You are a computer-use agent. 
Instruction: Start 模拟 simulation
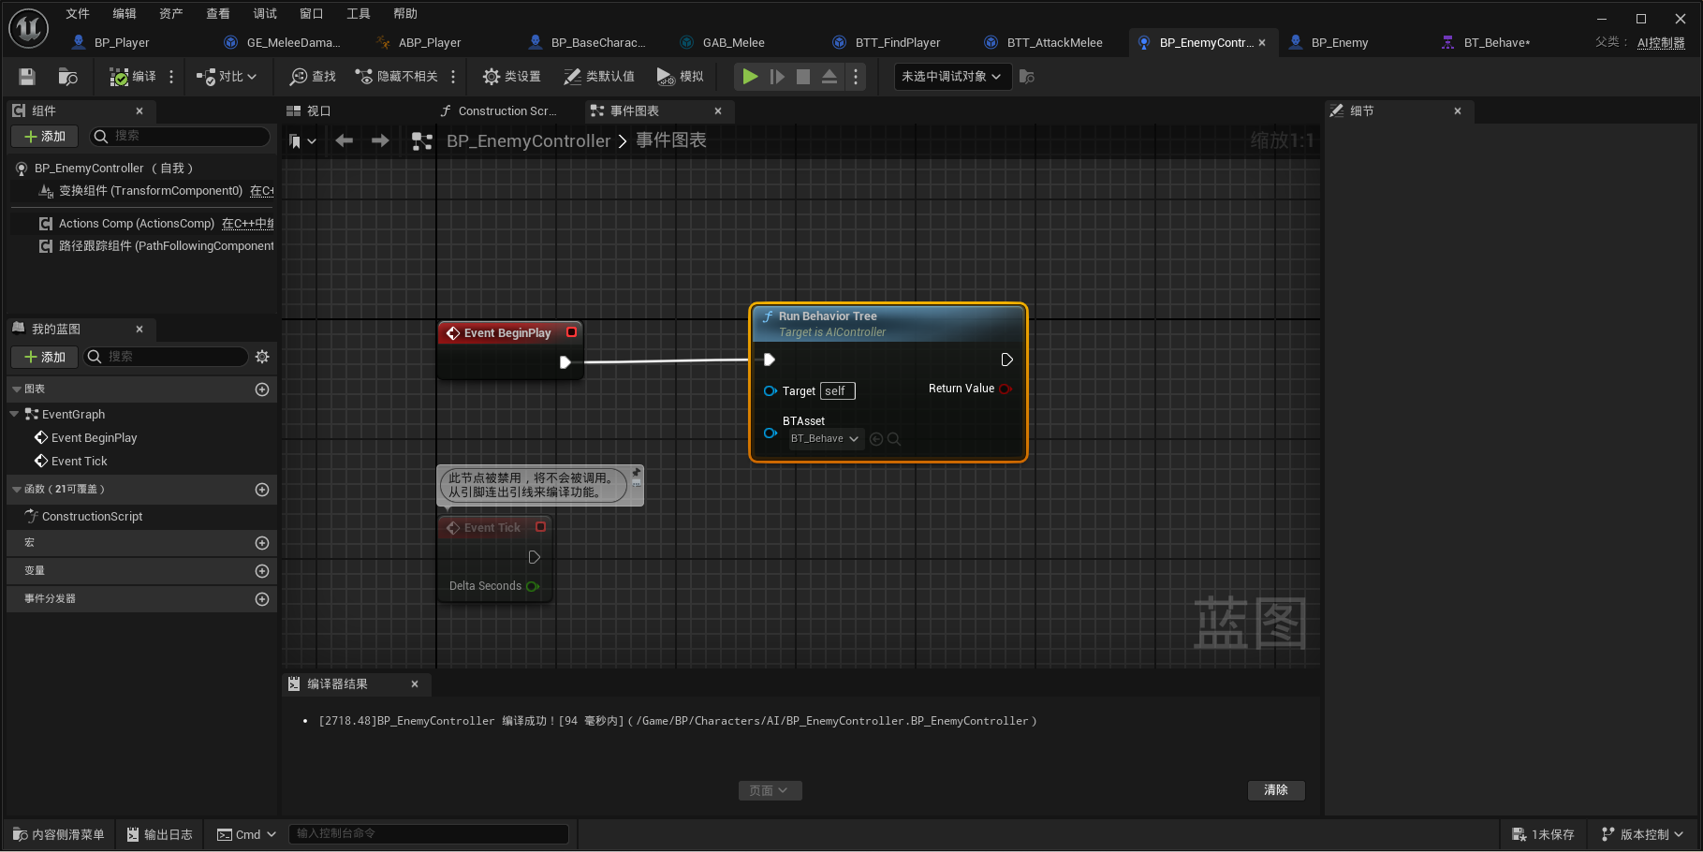click(681, 77)
